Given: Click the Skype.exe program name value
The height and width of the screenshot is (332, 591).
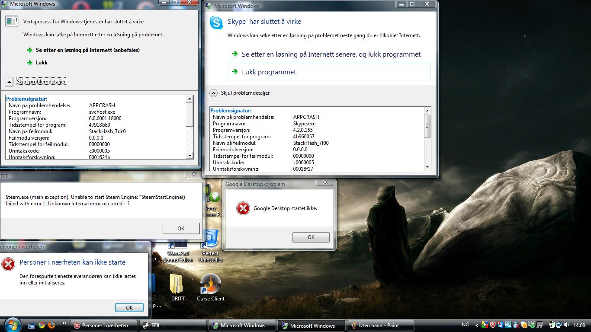Looking at the screenshot, I should 305,124.
